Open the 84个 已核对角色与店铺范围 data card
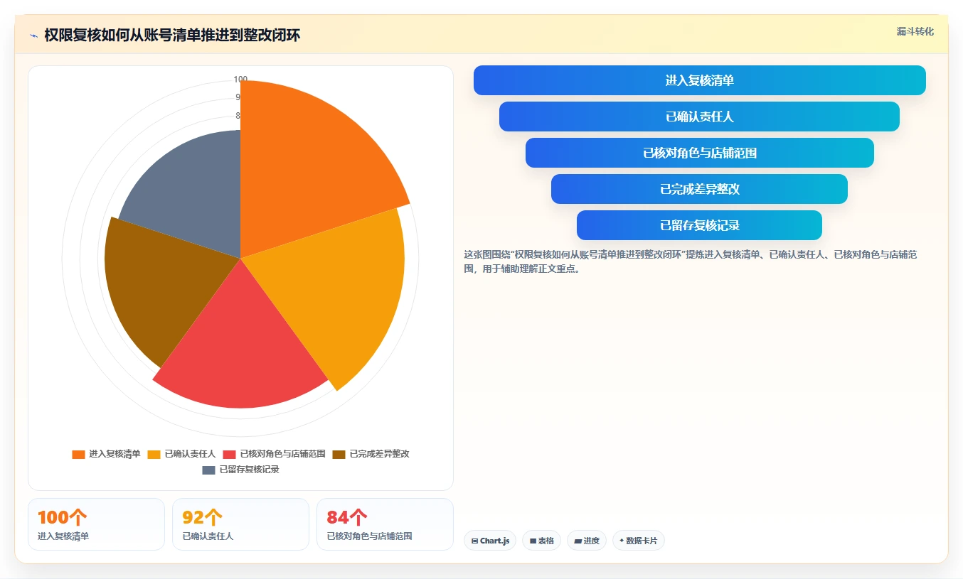963x579 pixels. pos(385,524)
